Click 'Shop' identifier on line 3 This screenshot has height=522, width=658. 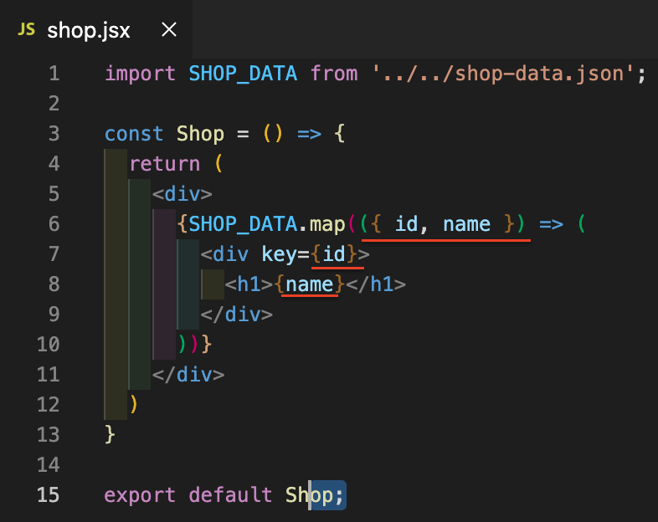[201, 135]
